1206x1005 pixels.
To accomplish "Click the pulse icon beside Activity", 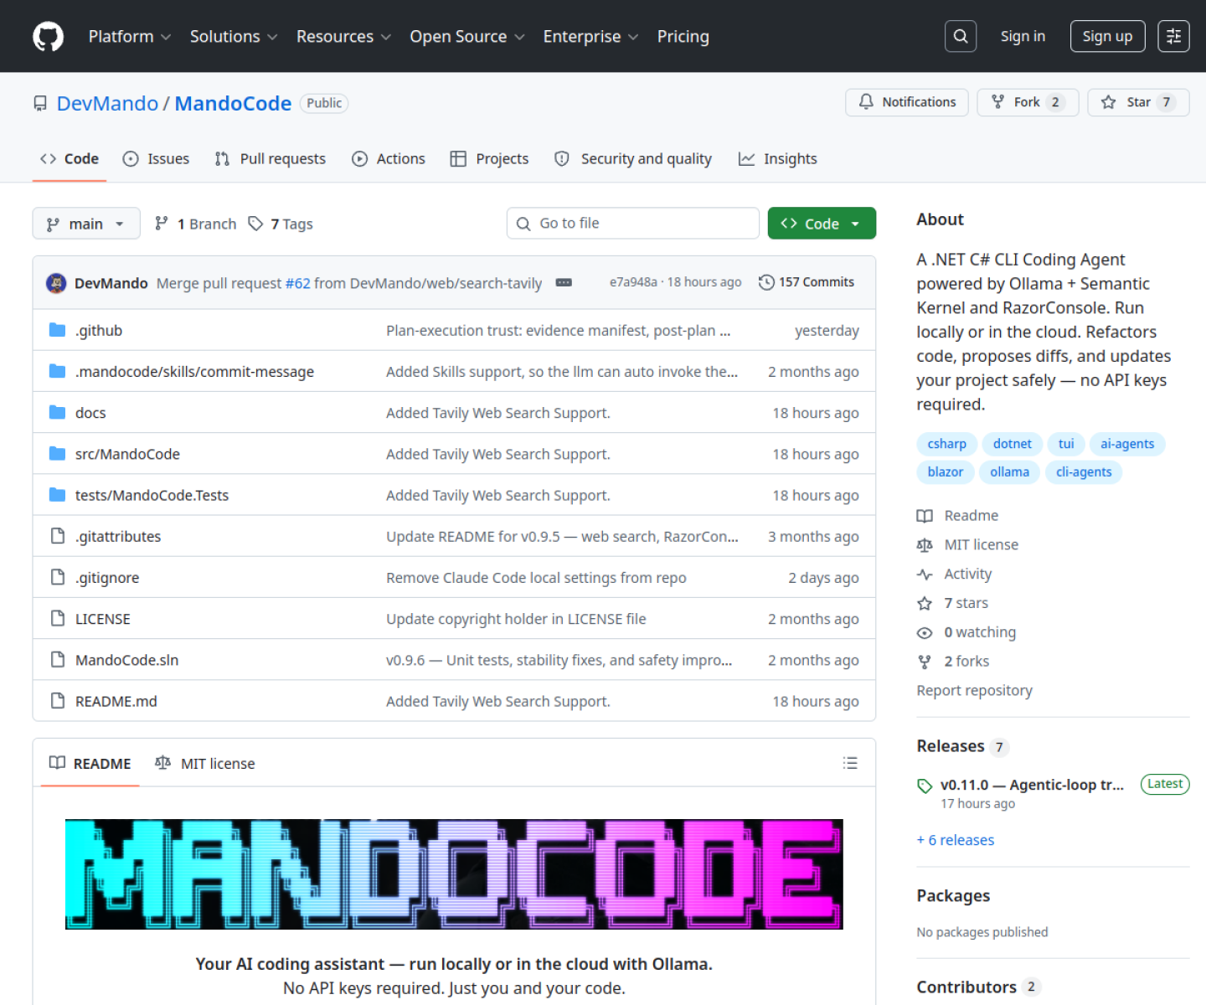I will pos(925,575).
